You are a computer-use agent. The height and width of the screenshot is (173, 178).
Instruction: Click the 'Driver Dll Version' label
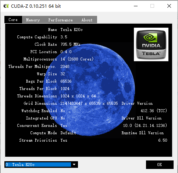pyautogui.click(x=142, y=118)
